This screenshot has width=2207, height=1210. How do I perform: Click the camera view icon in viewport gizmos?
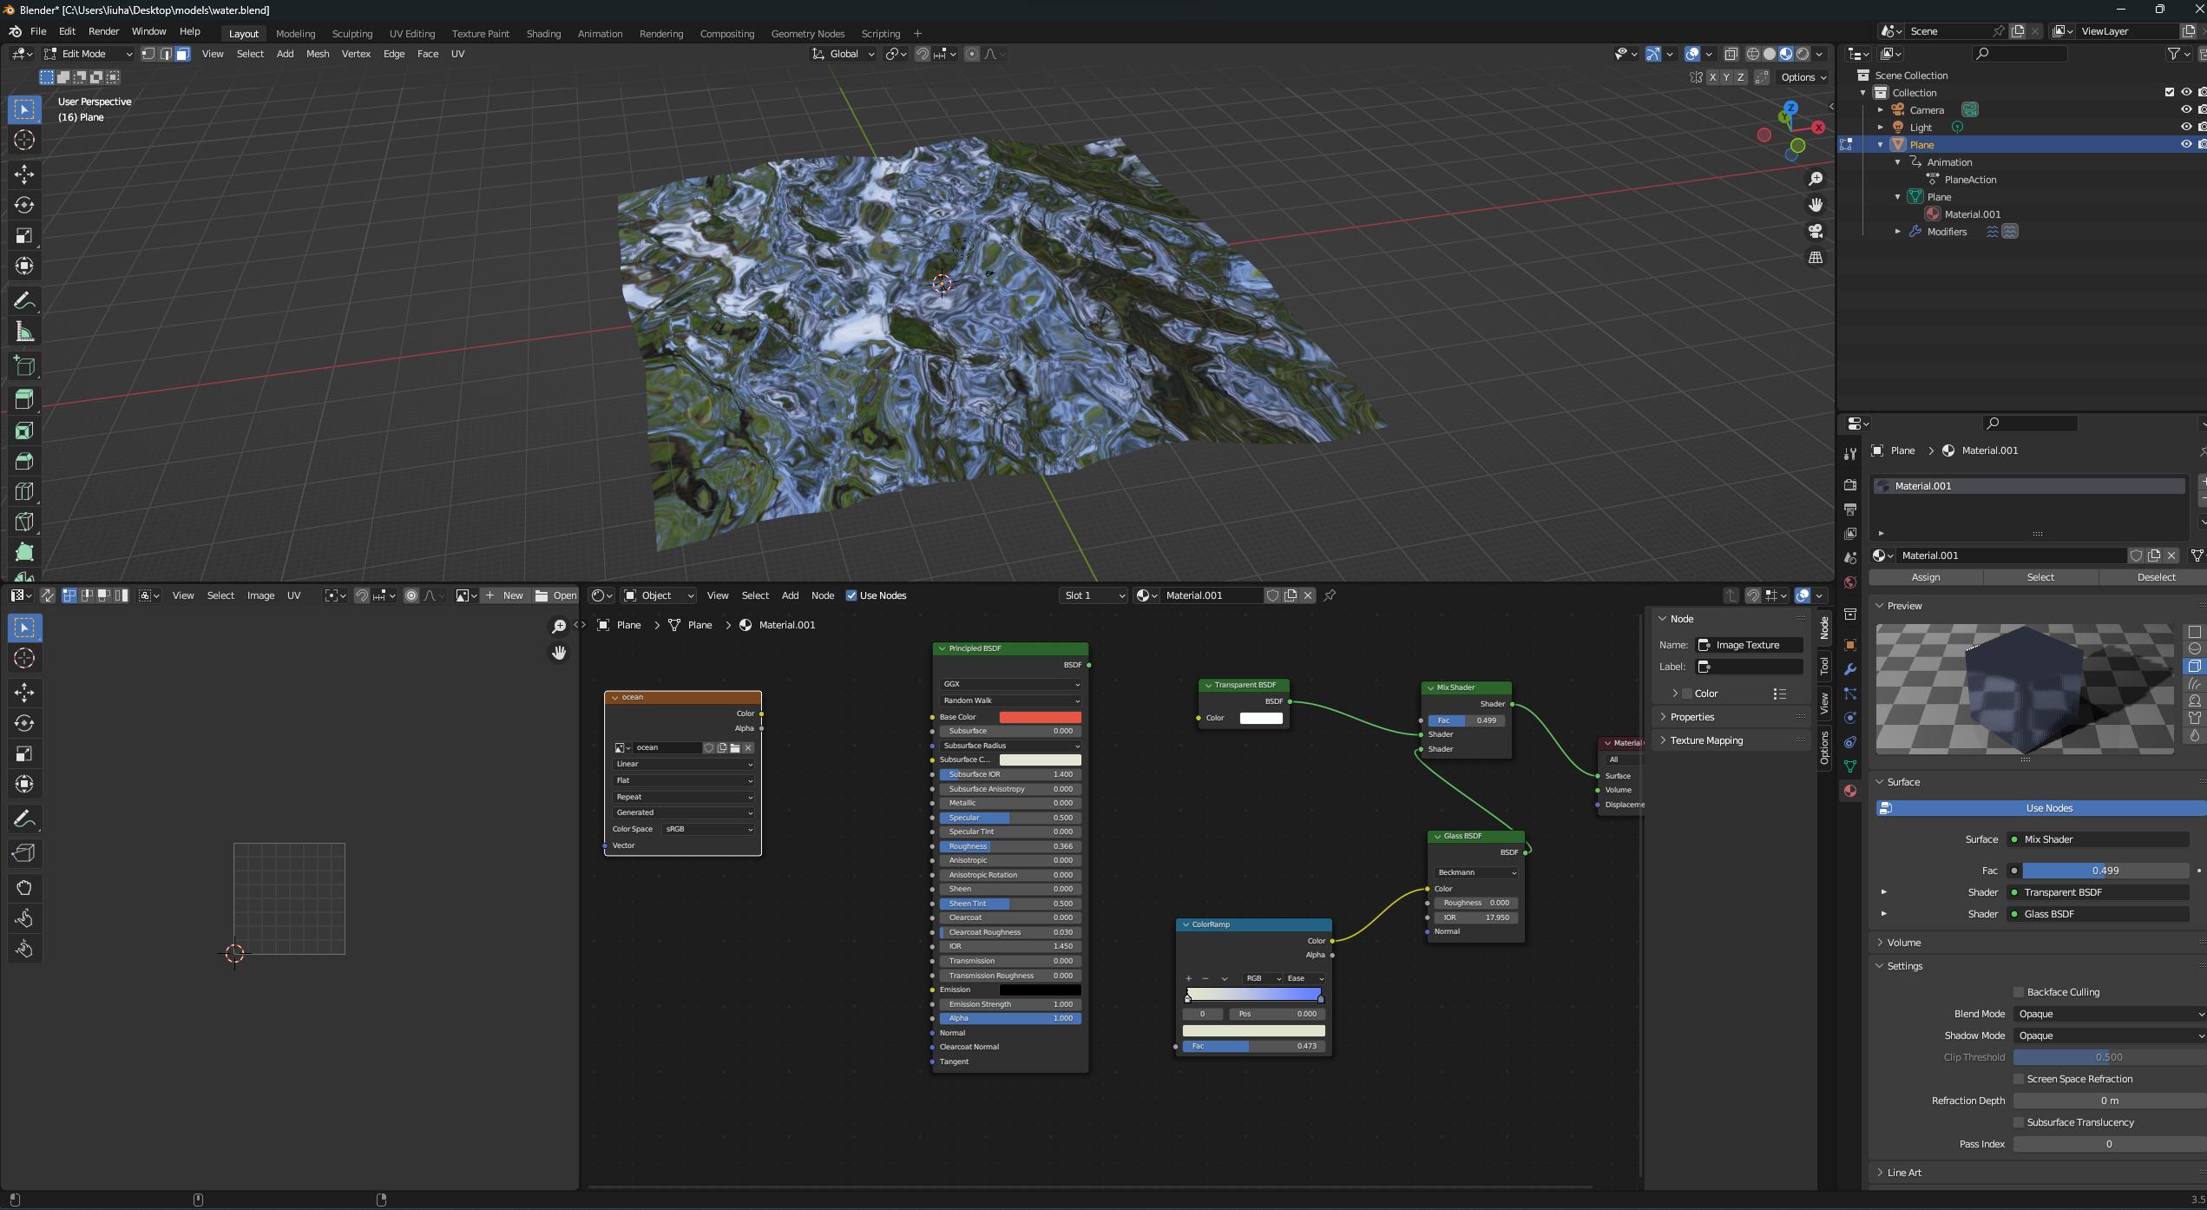1816,231
